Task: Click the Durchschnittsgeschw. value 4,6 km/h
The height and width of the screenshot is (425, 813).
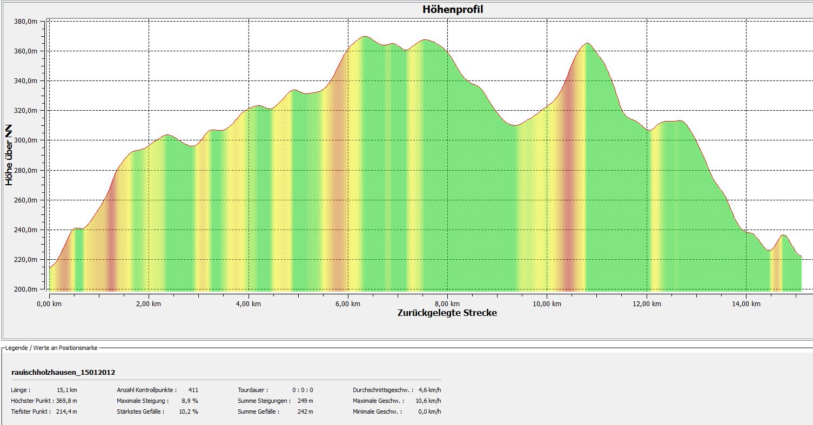Action: pos(429,390)
